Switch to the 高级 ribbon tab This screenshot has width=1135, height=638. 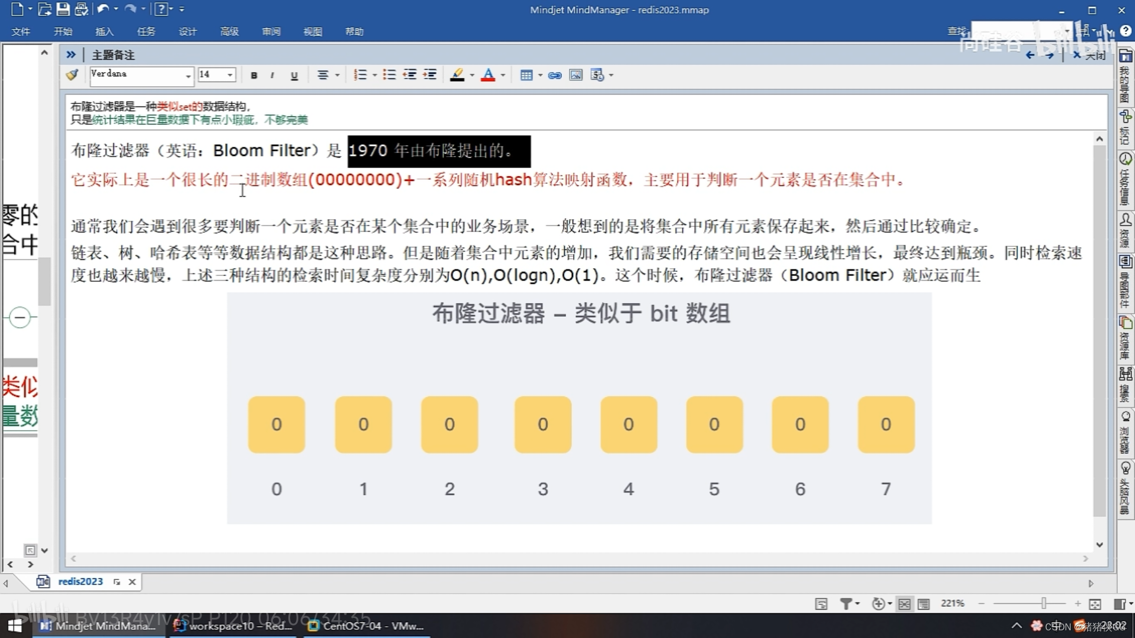coord(229,31)
